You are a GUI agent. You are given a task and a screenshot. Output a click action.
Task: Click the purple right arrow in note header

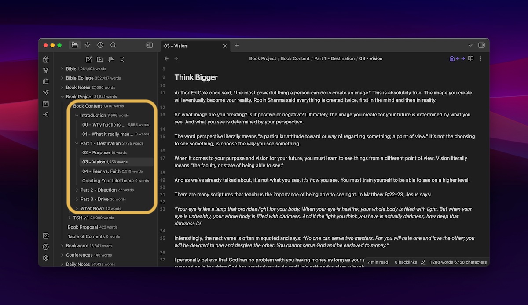click(463, 58)
